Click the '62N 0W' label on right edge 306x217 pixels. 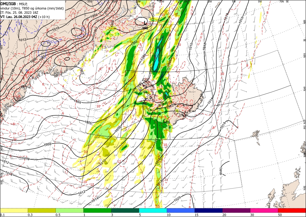pyautogui.click(x=304, y=125)
